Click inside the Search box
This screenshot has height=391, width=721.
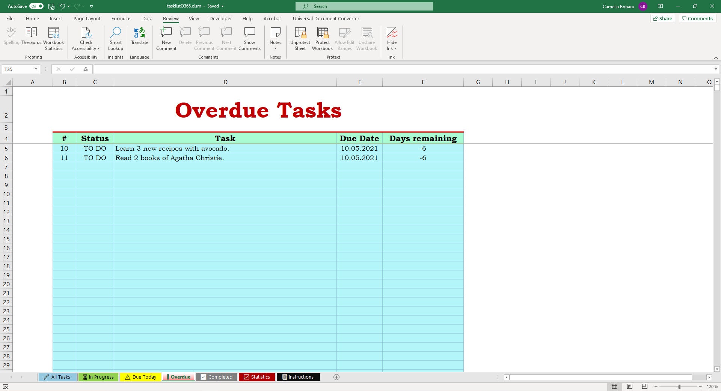pos(364,6)
